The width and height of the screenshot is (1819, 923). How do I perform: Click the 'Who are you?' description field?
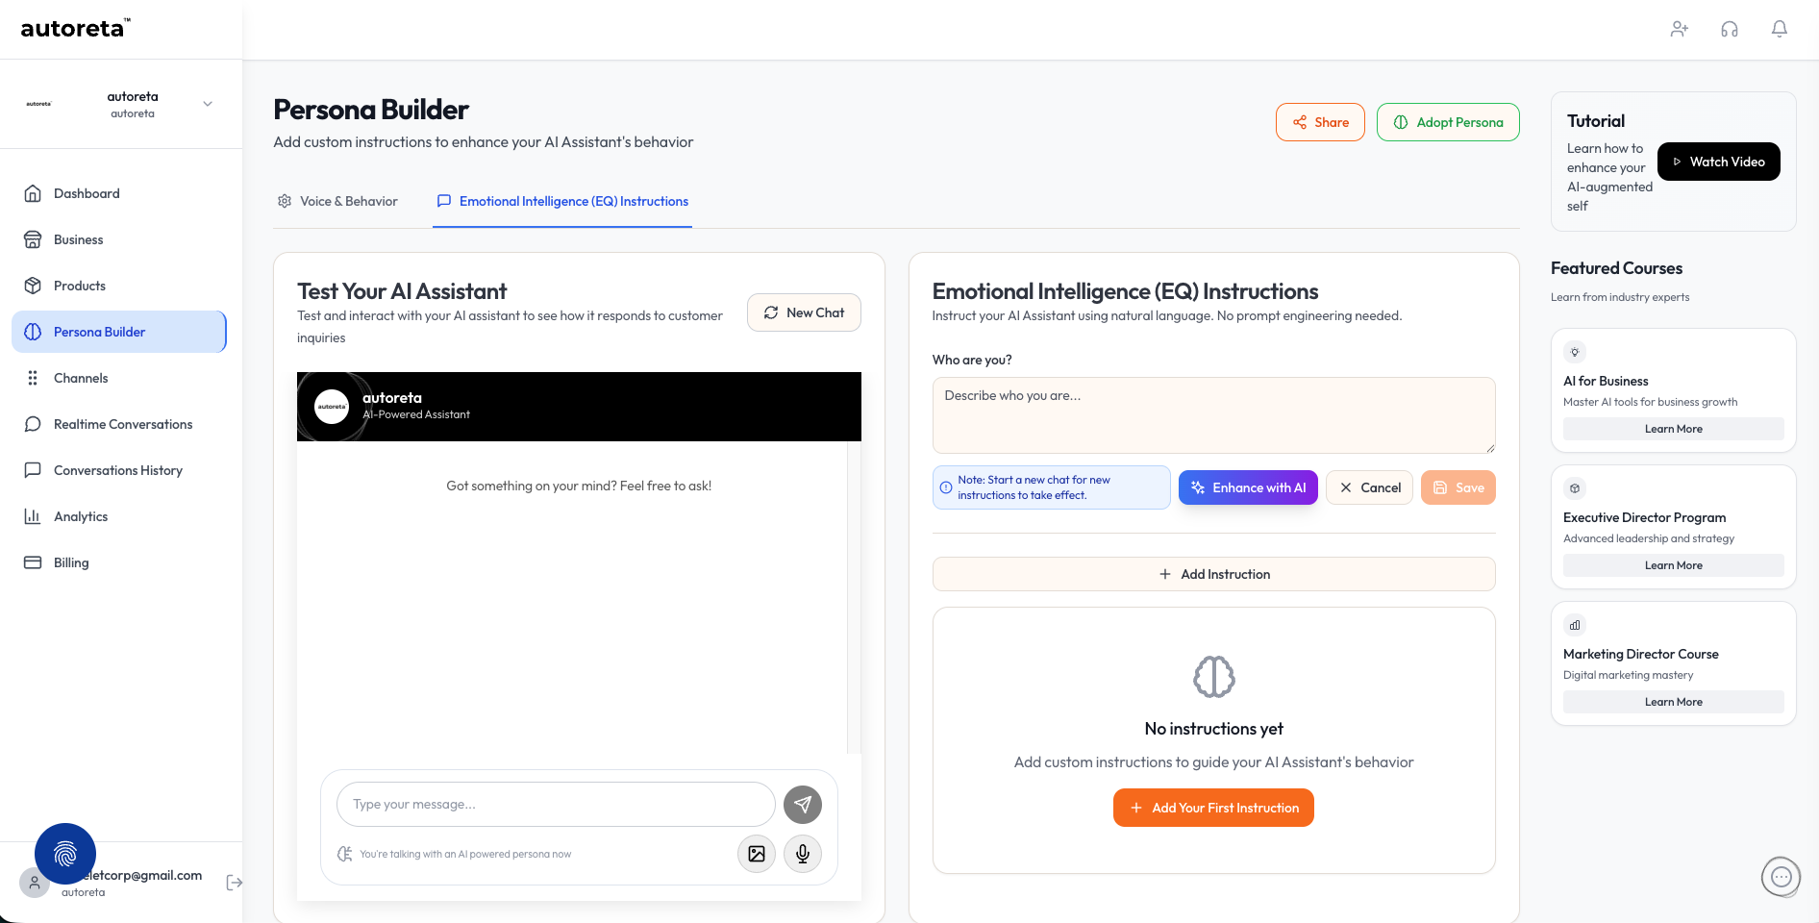point(1213,414)
